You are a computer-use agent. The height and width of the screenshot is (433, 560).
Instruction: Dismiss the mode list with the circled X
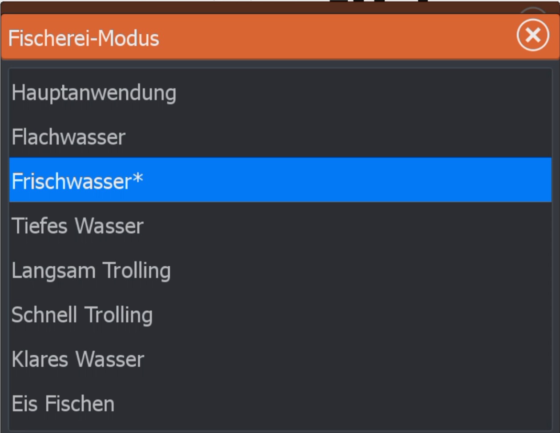tap(532, 35)
